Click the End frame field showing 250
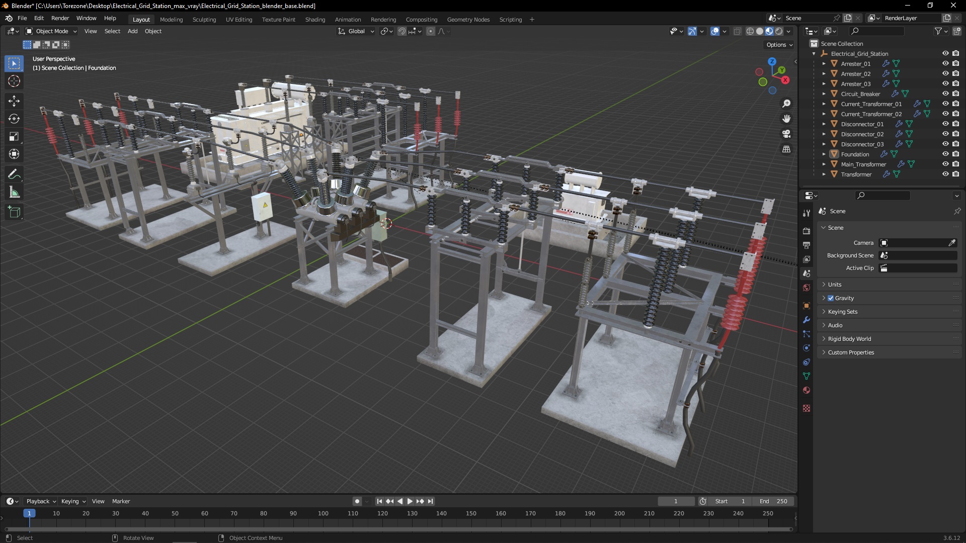966x543 pixels. [773, 501]
